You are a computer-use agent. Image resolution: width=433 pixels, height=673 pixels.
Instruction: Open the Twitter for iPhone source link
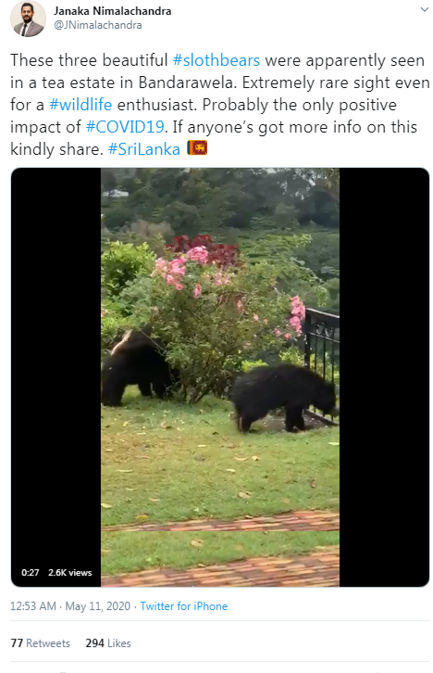pos(184,606)
